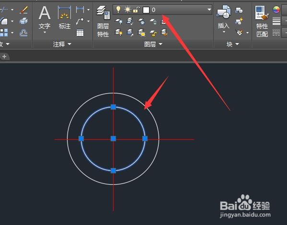Click the linetype dashed lines icon
This screenshot has width=287, height=225.
[276, 33]
